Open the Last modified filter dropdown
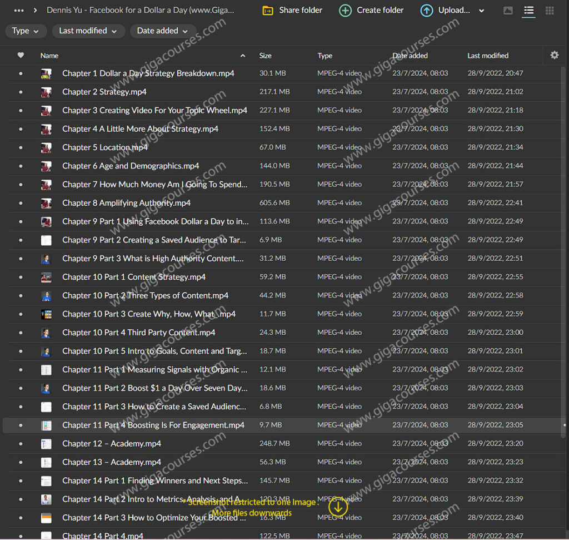This screenshot has height=540, width=569. pos(88,31)
